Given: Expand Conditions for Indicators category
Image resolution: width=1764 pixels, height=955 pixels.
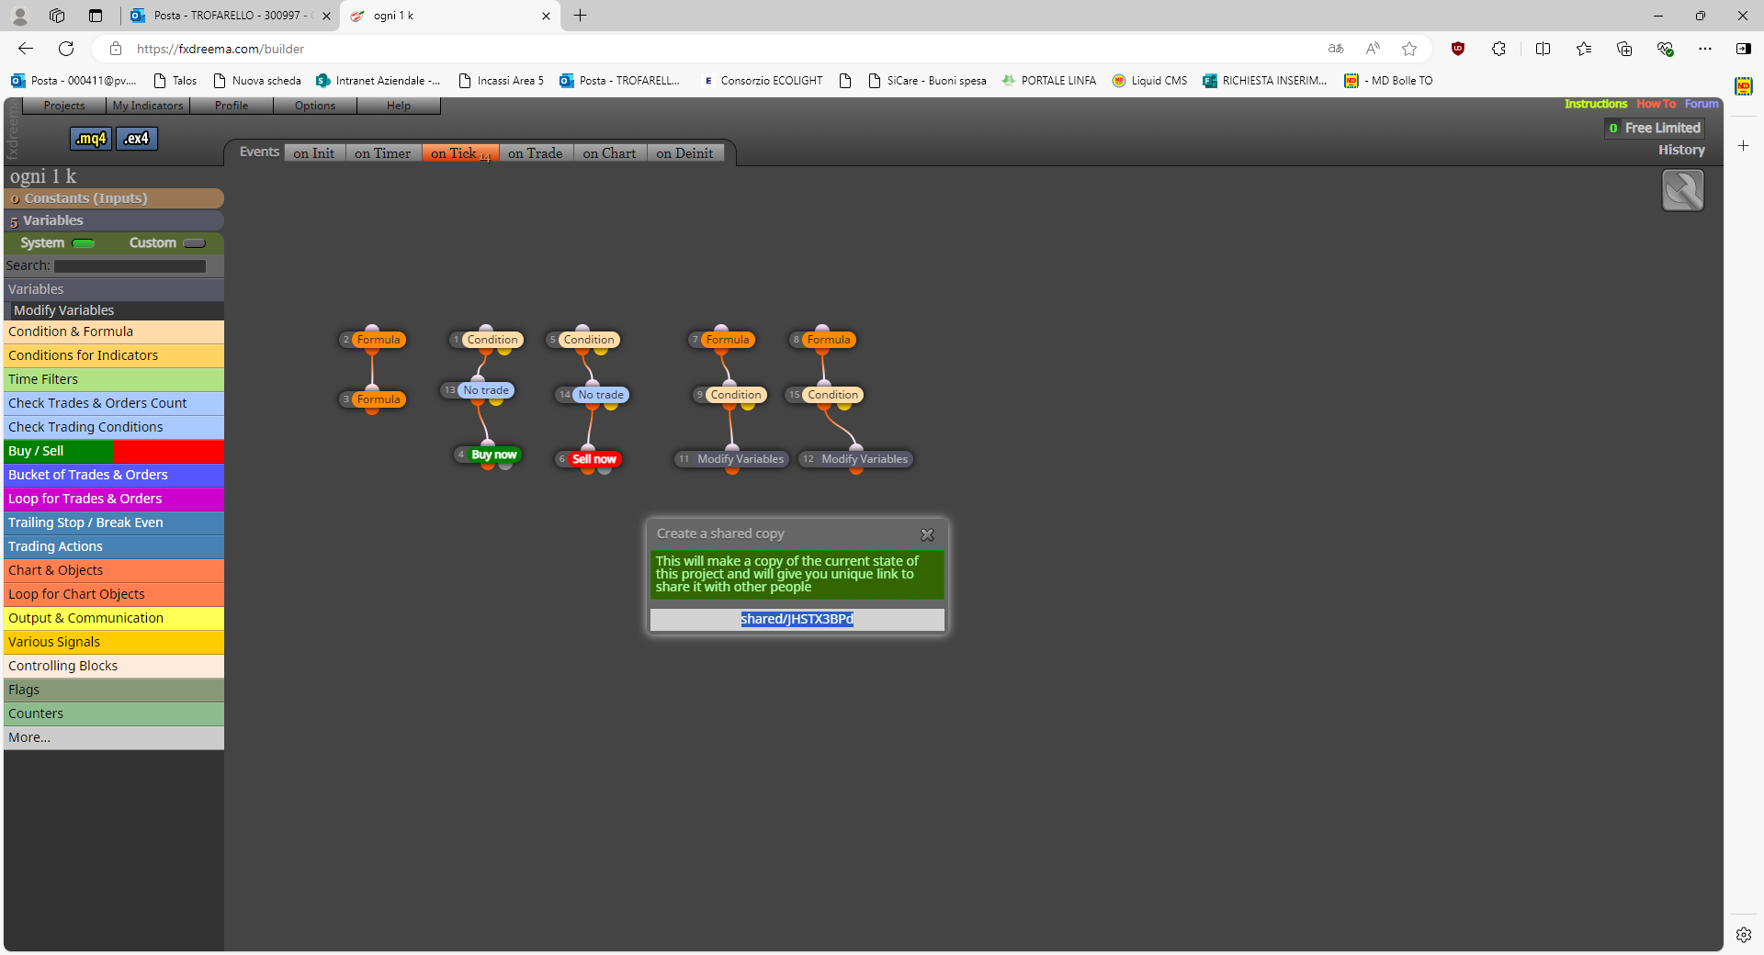Looking at the screenshot, I should click(x=114, y=355).
